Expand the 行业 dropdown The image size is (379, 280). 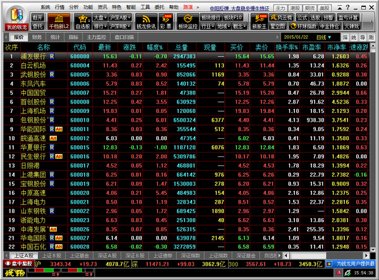coord(207,26)
